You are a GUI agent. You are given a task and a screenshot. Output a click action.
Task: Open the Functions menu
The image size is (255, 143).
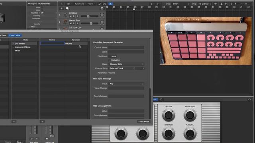(x=80, y=4)
